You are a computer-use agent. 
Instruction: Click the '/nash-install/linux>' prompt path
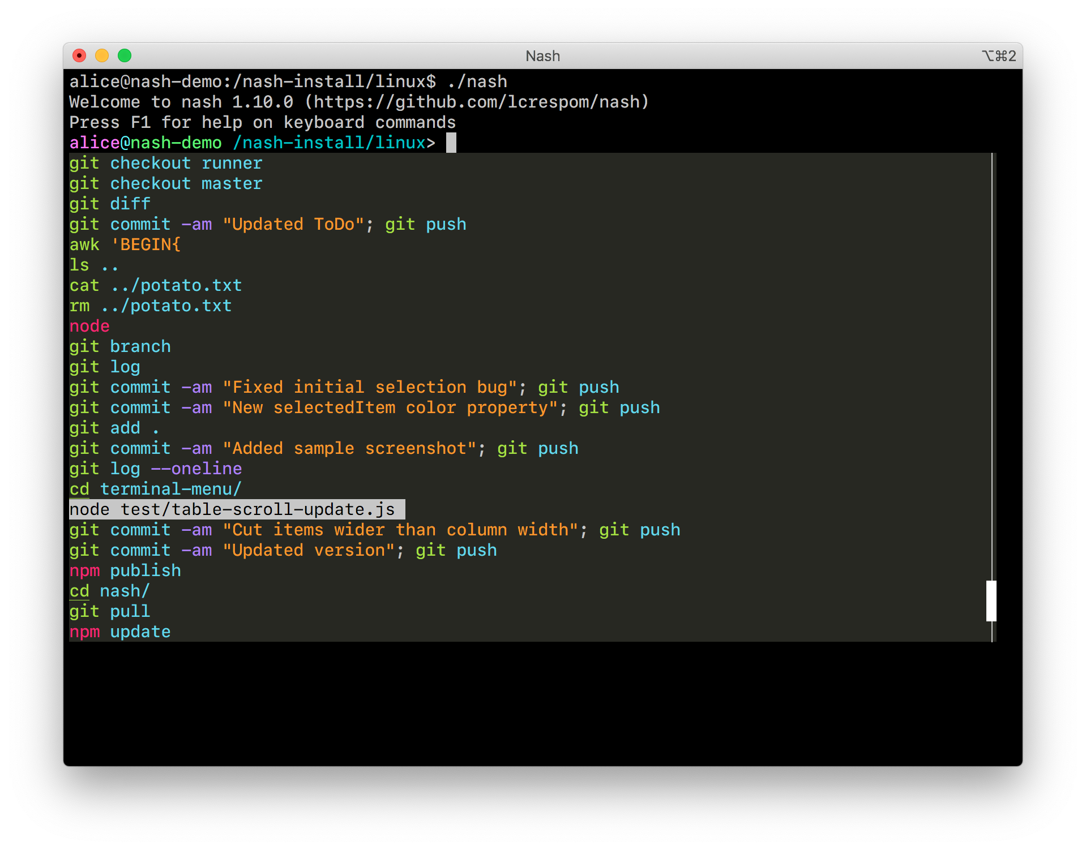334,143
